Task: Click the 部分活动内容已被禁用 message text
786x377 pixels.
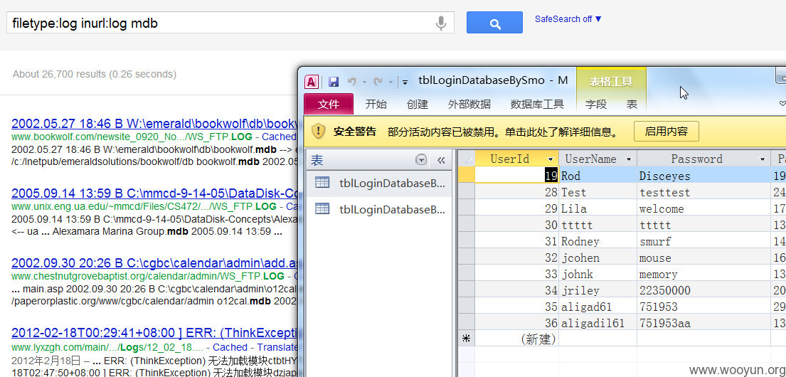Action: (x=503, y=132)
